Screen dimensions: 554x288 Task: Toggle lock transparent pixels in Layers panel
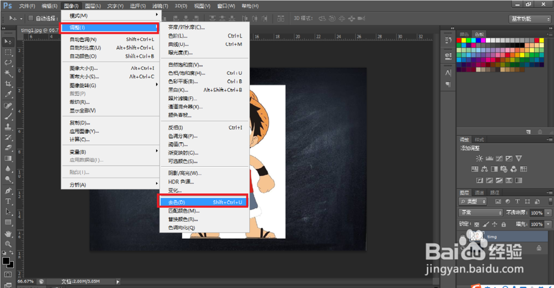[x=476, y=224]
